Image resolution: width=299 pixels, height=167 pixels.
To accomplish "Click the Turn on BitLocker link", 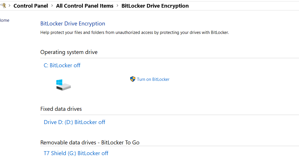I will 153,79.
